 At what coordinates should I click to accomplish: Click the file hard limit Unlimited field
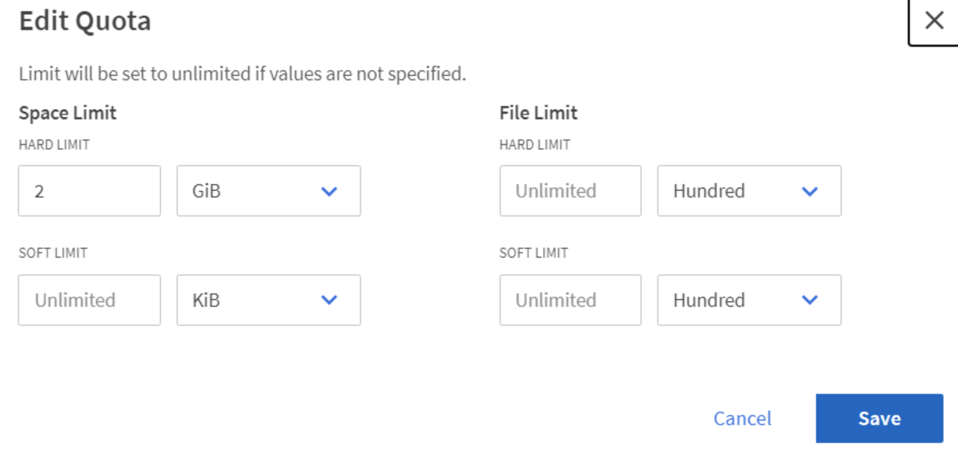pyautogui.click(x=570, y=191)
